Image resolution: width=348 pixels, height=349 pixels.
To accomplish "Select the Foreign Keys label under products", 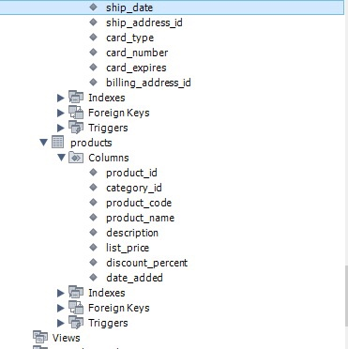I will click(119, 308).
